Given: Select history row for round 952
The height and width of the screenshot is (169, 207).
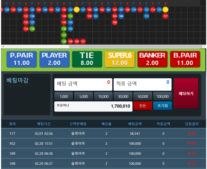Looking at the screenshot, I should [x=103, y=144].
